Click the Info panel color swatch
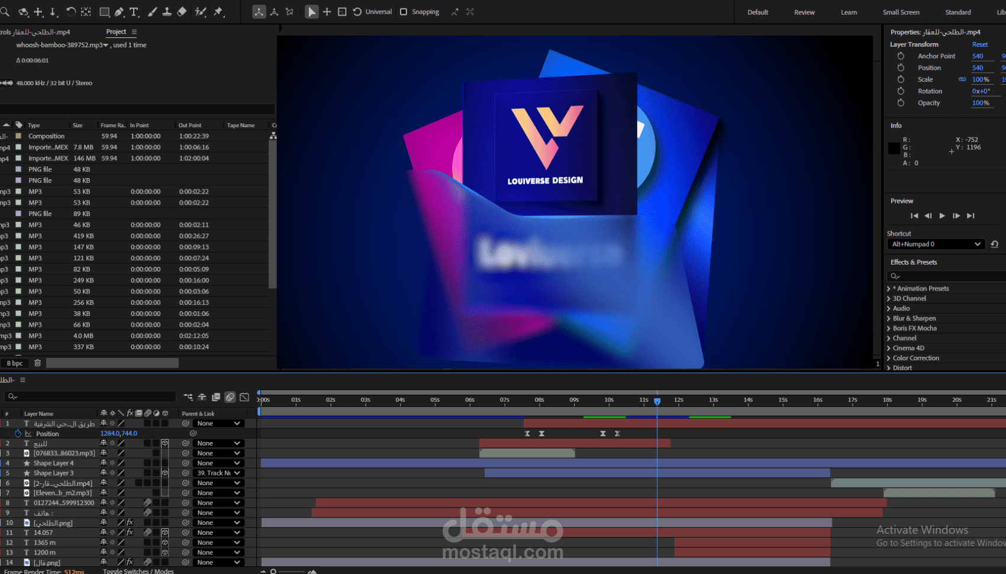 pos(894,148)
